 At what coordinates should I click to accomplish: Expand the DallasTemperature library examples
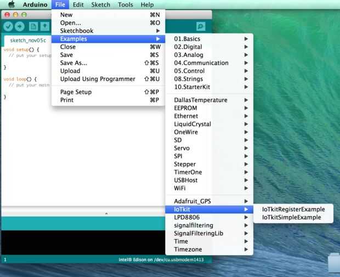pyautogui.click(x=209, y=100)
